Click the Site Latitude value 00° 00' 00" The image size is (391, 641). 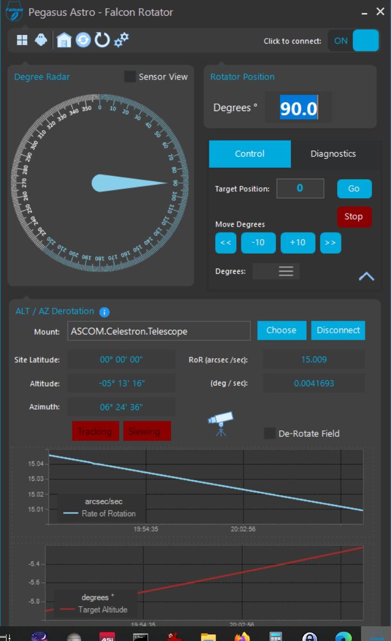pyautogui.click(x=121, y=360)
